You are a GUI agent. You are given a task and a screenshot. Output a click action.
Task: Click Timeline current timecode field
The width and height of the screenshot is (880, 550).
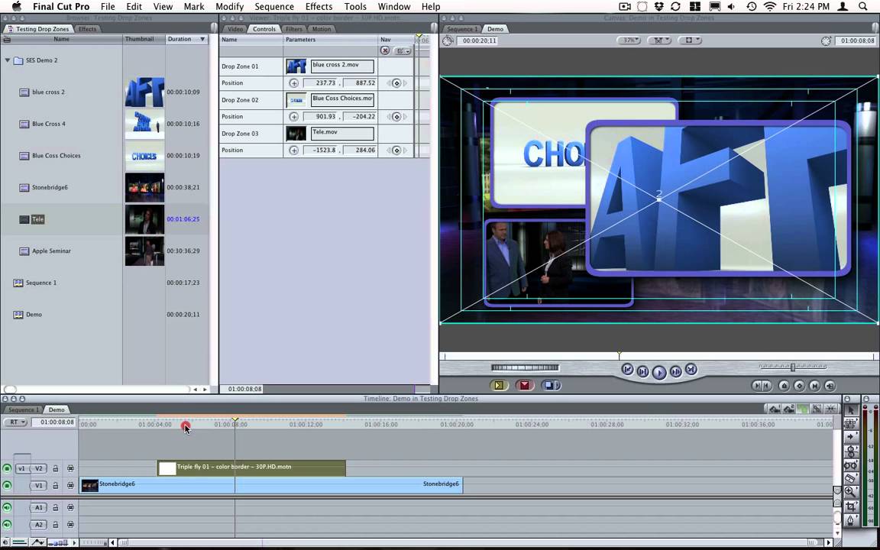tap(54, 422)
